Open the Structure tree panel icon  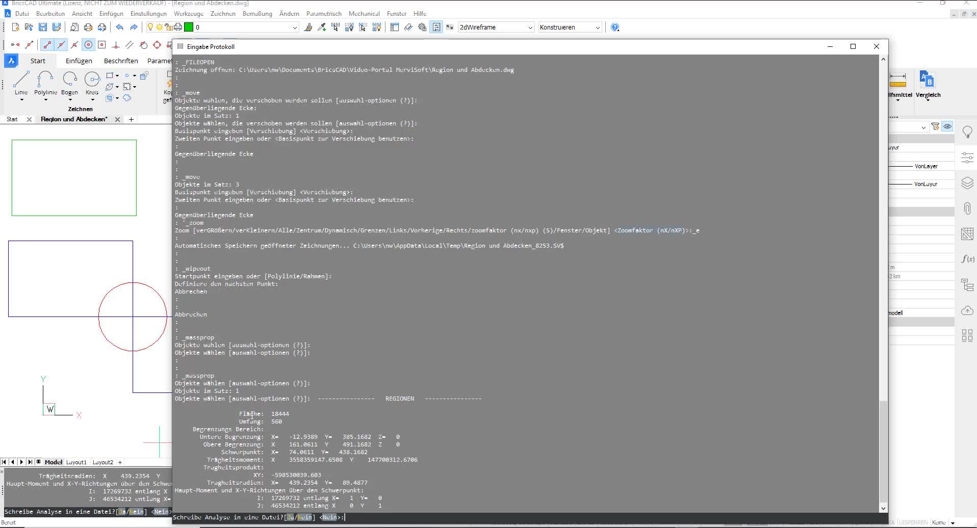pos(967,284)
